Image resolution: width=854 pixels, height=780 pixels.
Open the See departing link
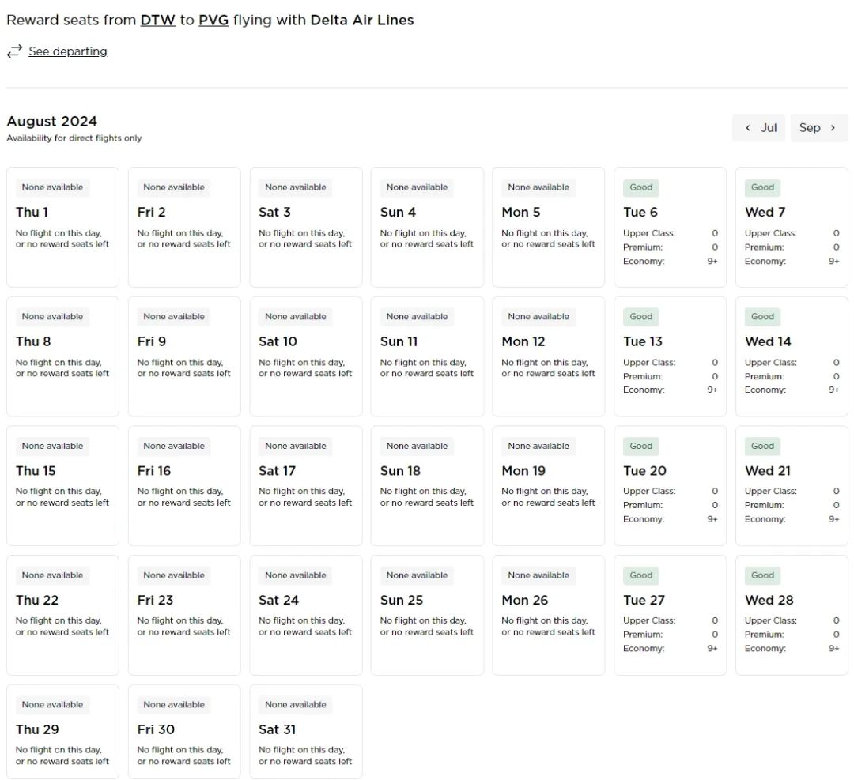[x=67, y=51]
